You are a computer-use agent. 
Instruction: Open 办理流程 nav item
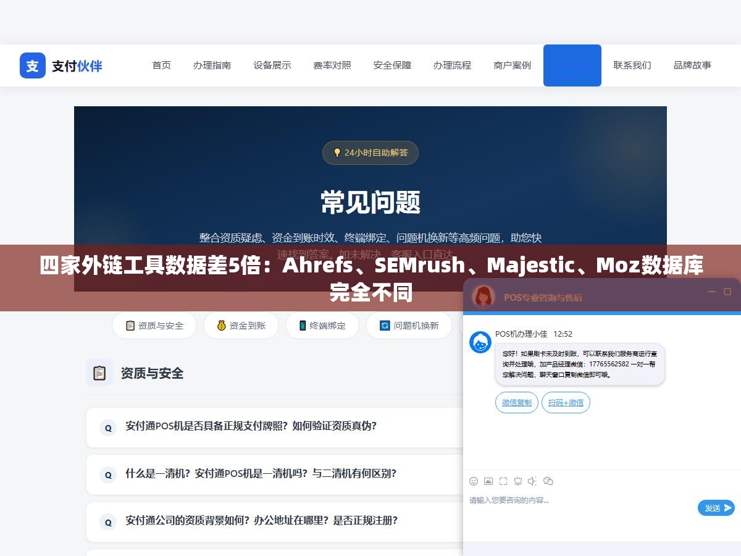coord(452,65)
